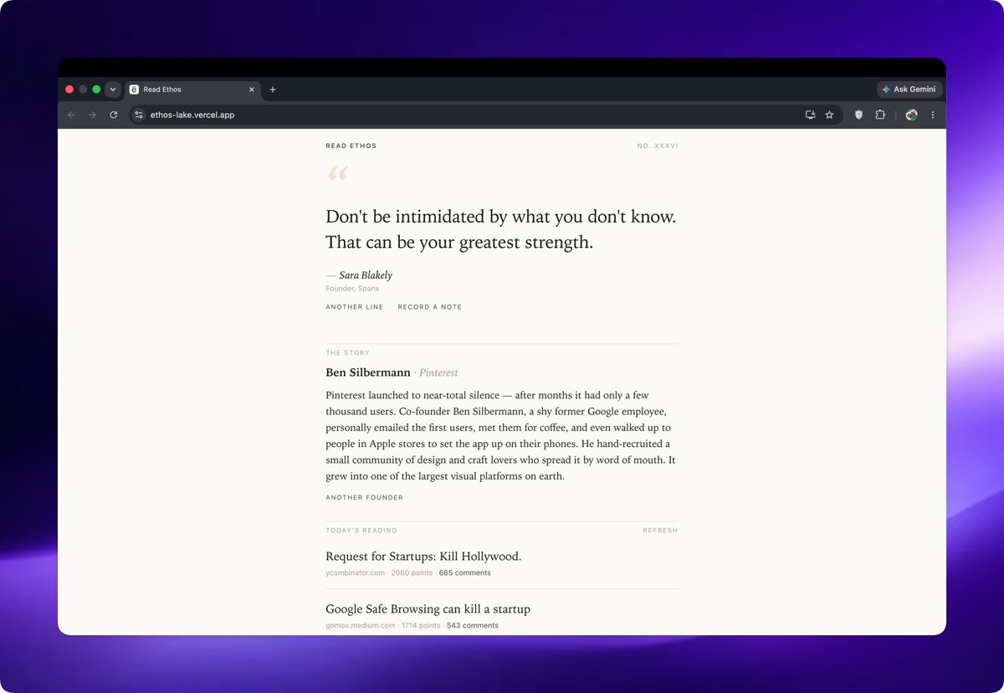
Task: Click the 'Founder, Spanx' subtitle
Action: coord(352,289)
